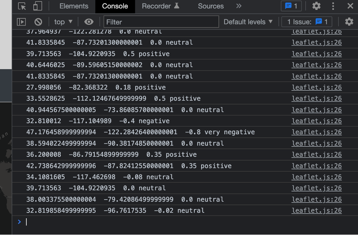Click log text "27.998056 -82.368322 0.18 positive"
Screen dimensions: 358x235
(96, 87)
